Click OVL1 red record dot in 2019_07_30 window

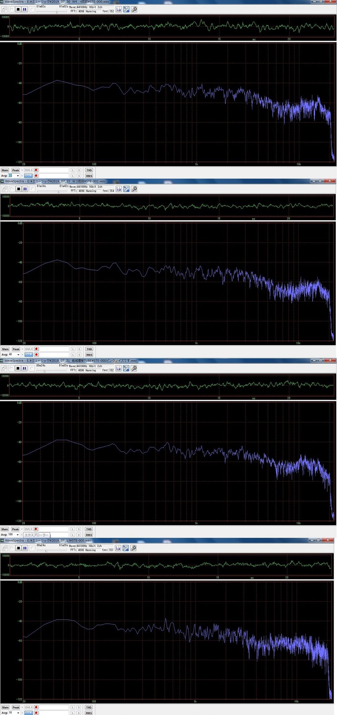(x=36, y=170)
